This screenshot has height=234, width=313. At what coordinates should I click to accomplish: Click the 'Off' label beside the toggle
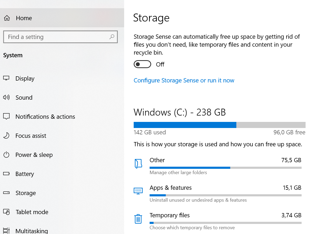(160, 64)
